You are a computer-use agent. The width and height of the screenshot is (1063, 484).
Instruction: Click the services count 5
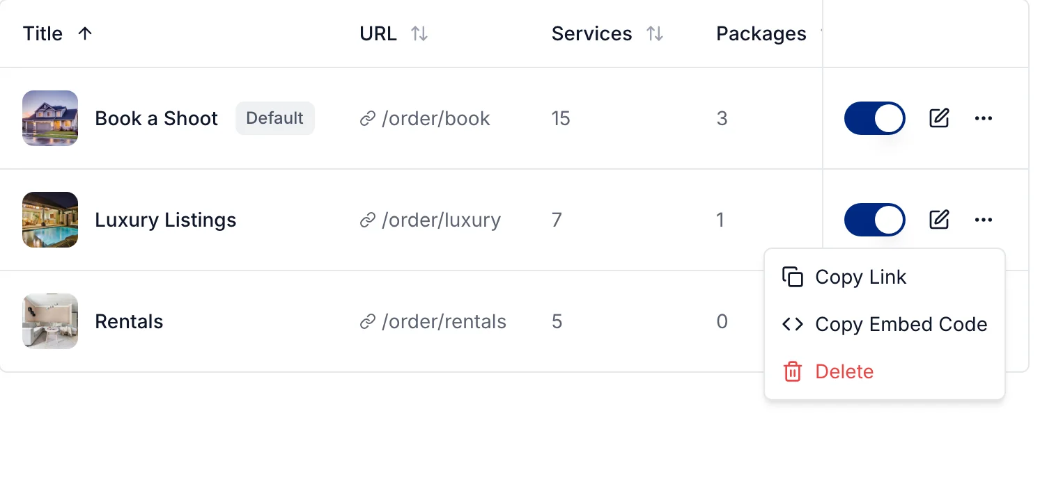[557, 322]
